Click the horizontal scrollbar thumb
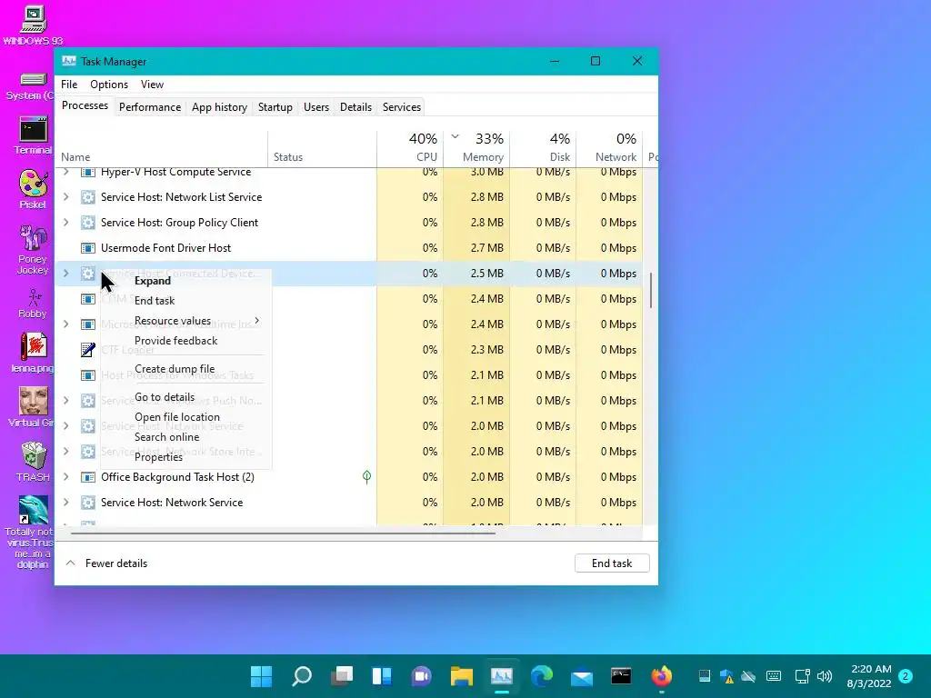The height and width of the screenshot is (698, 931). 284,533
